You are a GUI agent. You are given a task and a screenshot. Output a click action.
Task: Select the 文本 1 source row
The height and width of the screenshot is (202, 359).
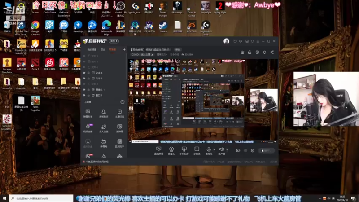pos(104,78)
